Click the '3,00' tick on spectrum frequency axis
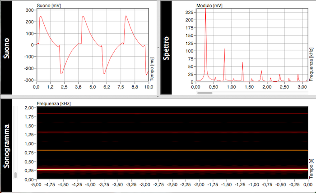Image resolution: width=316 pixels, height=193 pixels. [302, 87]
